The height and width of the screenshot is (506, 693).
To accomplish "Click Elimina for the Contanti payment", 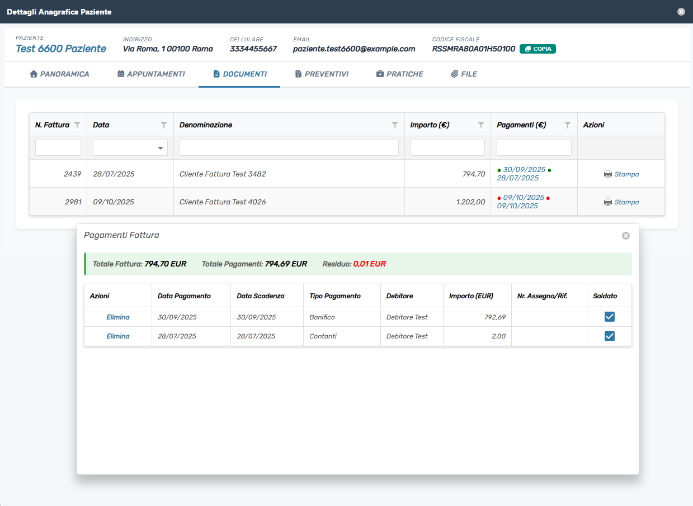I will tap(118, 336).
